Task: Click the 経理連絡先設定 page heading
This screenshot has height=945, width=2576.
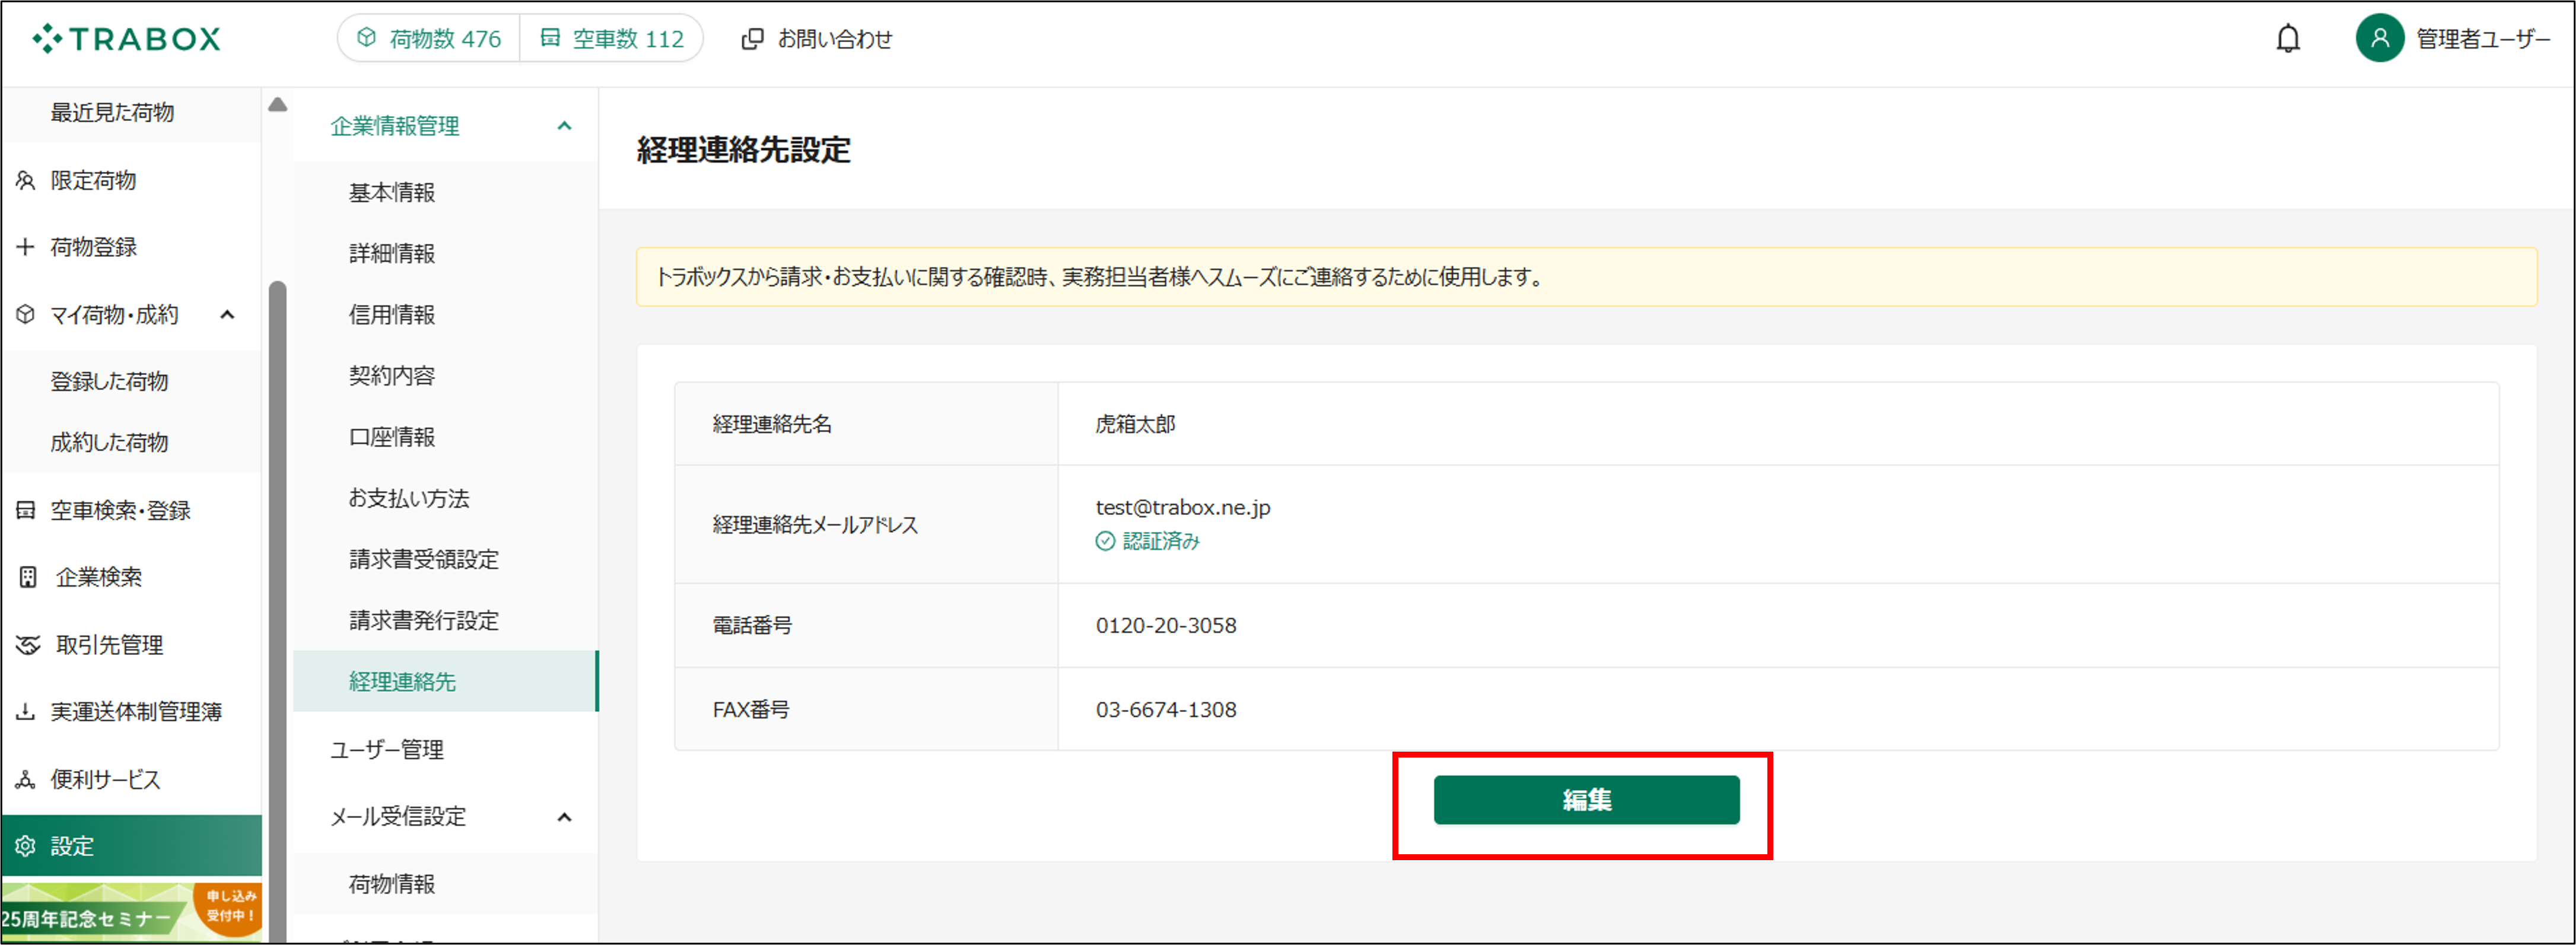Action: pos(743,150)
